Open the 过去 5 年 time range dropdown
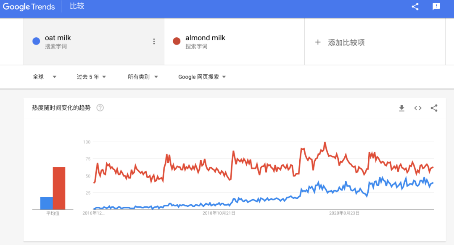454x245 pixels. pyautogui.click(x=91, y=77)
